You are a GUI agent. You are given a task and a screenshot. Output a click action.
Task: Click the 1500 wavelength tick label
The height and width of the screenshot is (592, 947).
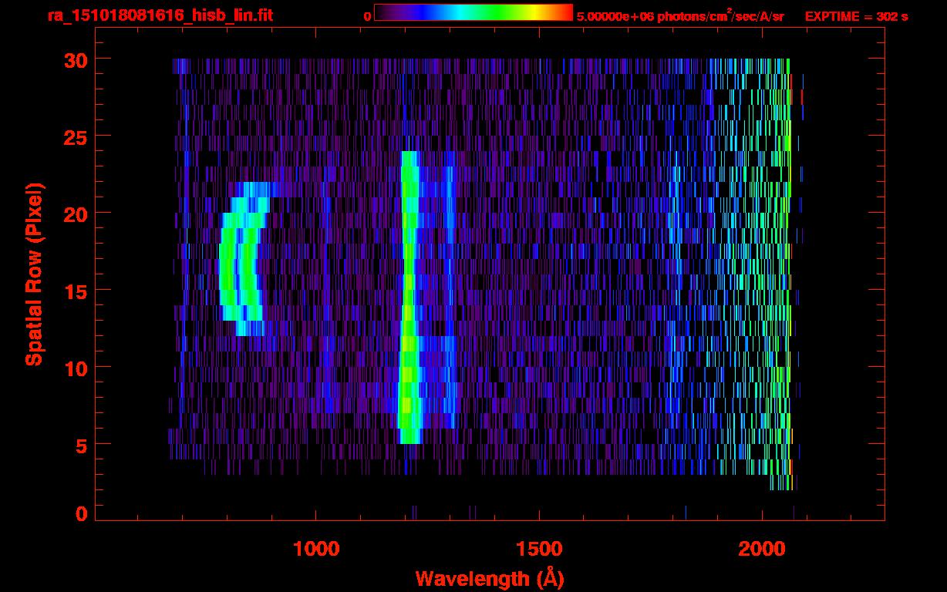[539, 549]
